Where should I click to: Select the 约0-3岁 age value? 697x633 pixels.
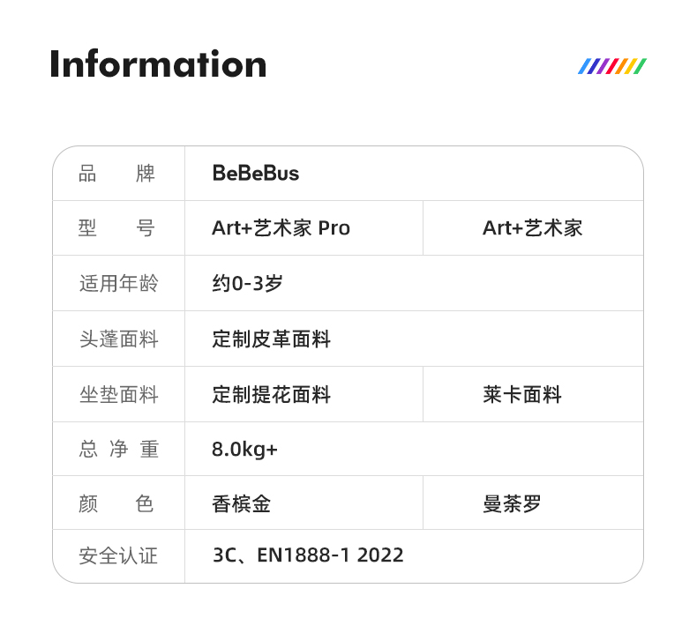pyautogui.click(x=248, y=284)
